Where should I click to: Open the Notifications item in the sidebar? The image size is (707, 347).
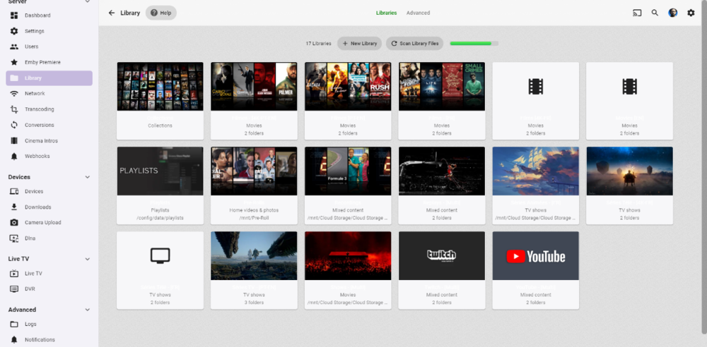[x=49, y=340]
